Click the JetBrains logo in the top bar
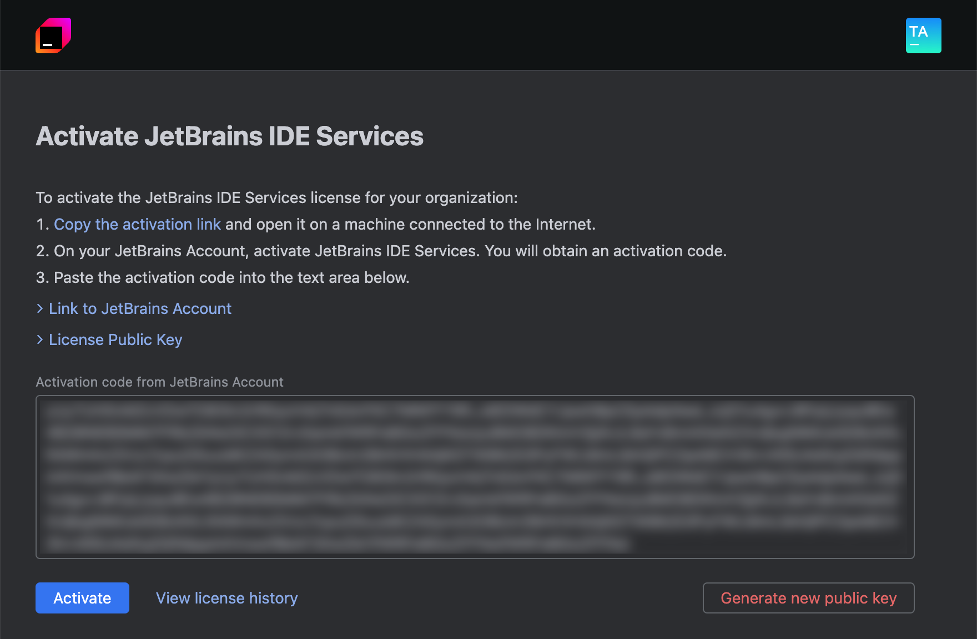Screen dimensions: 977x639 click(53, 35)
